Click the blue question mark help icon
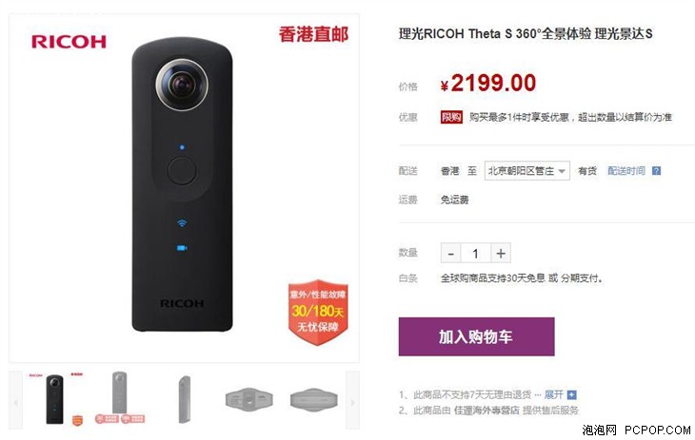The image size is (695, 440). 656,171
